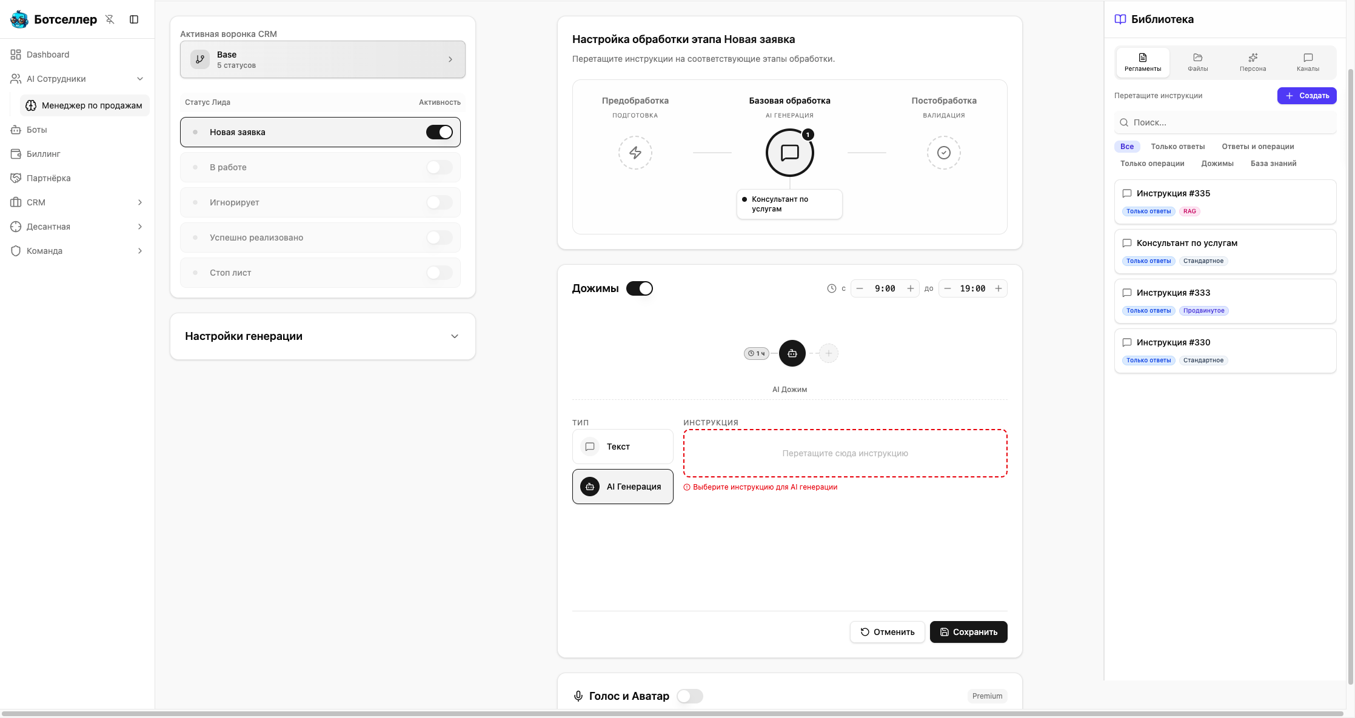Turn off the Дожимы switch

click(x=639, y=288)
